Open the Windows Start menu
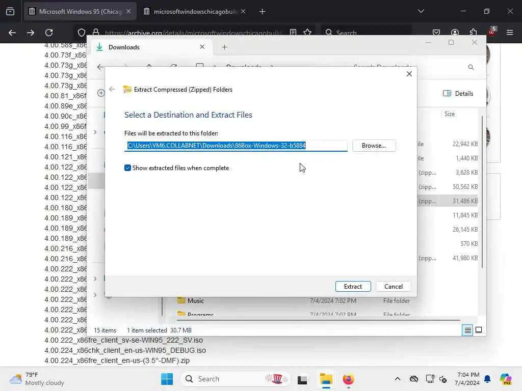522x391 pixels. tap(167, 379)
